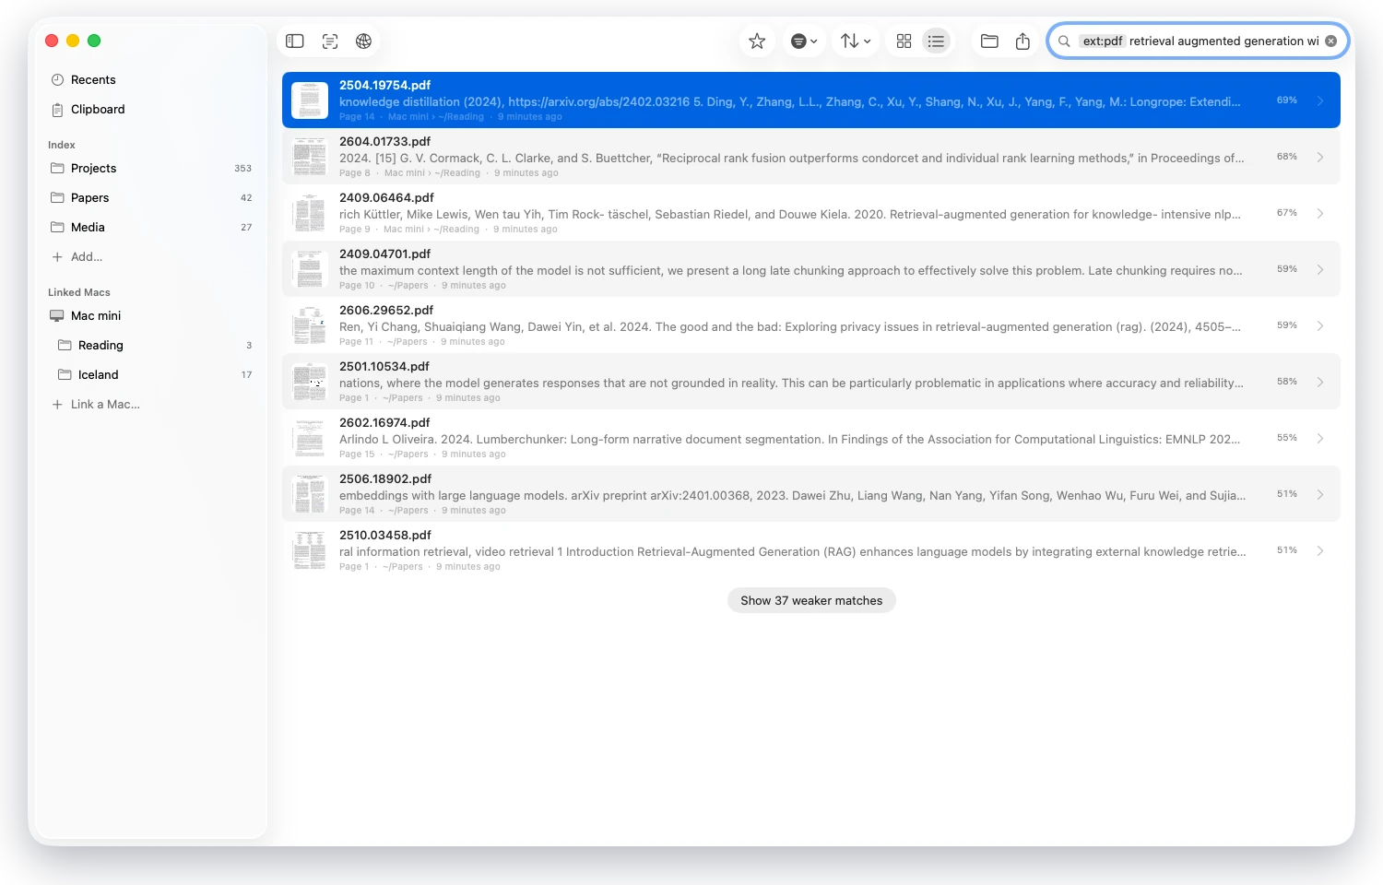Select the Papers index folder
The height and width of the screenshot is (885, 1383).
coord(151,197)
